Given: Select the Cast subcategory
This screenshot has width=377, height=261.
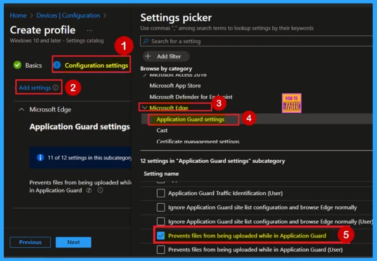Looking at the screenshot, I should [162, 130].
